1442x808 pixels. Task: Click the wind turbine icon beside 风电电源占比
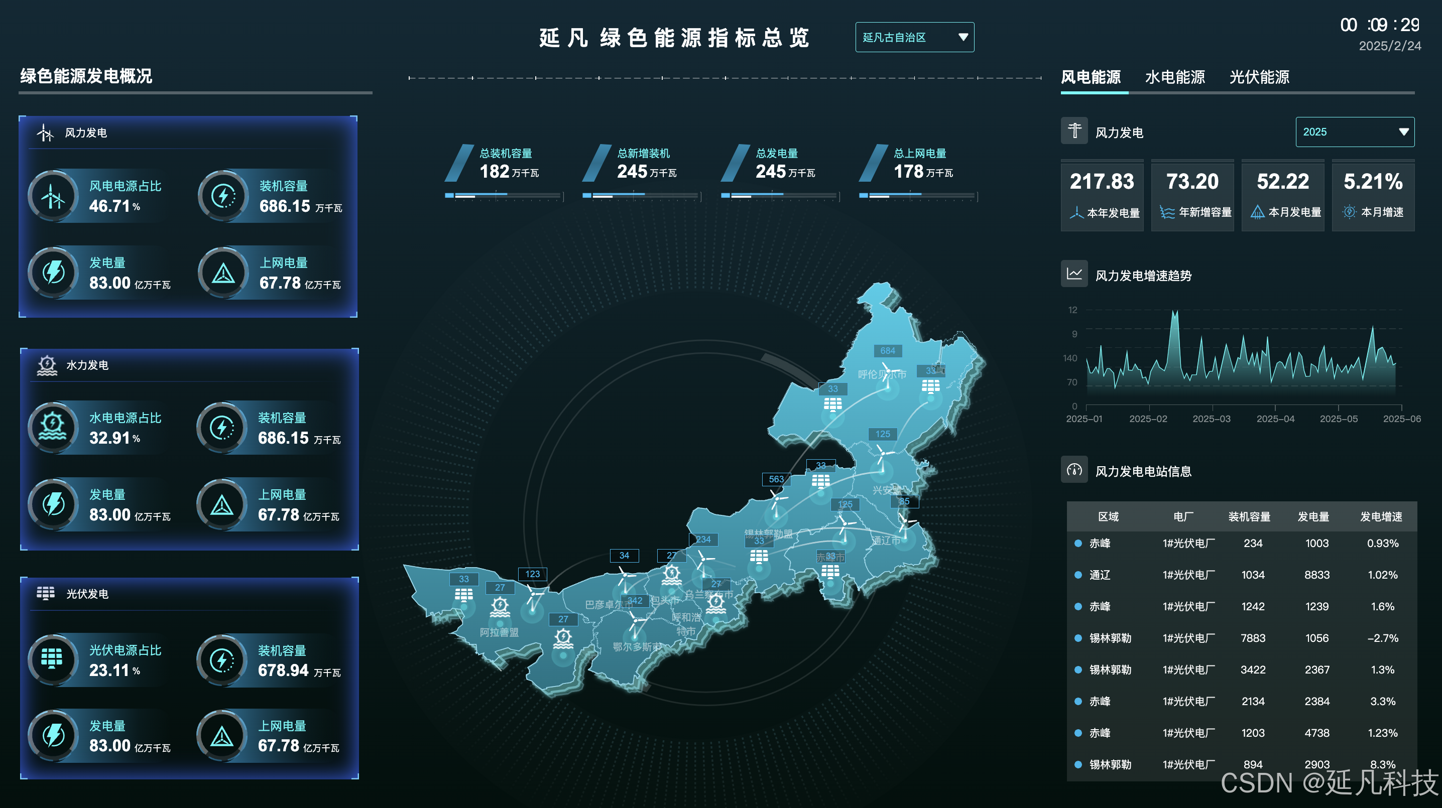(53, 196)
